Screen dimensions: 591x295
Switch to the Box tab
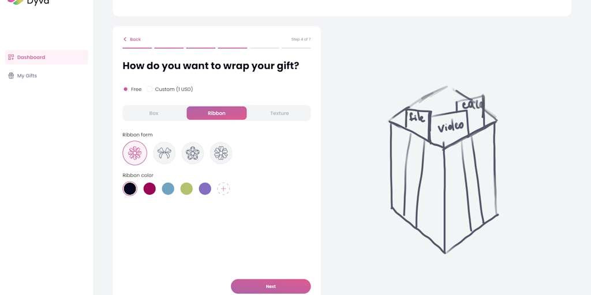pyautogui.click(x=154, y=114)
